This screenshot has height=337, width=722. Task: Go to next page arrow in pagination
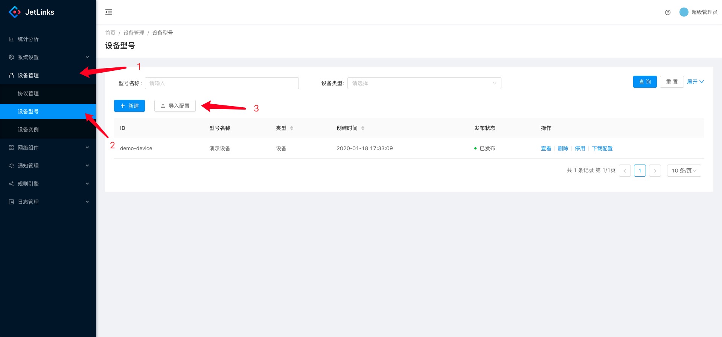(x=655, y=171)
